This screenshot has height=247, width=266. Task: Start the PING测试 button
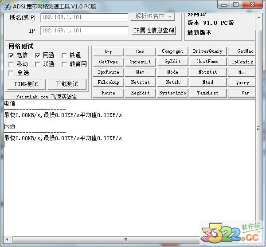[27, 84]
